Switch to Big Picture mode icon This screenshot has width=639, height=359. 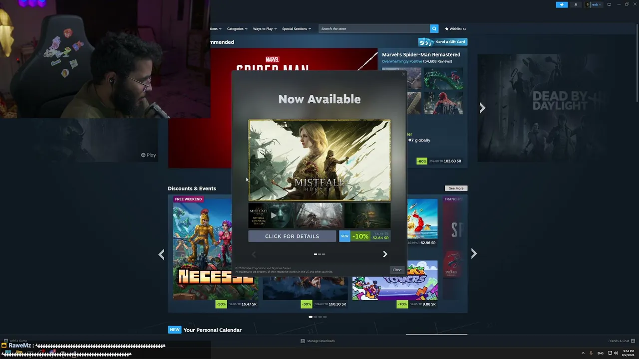[609, 4]
